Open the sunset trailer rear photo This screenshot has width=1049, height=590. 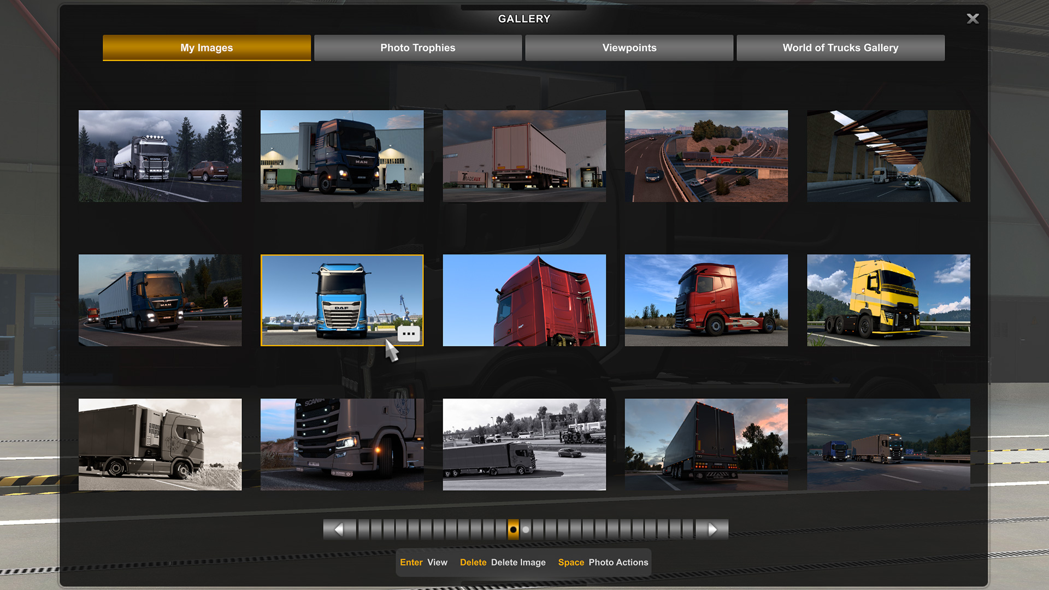706,444
